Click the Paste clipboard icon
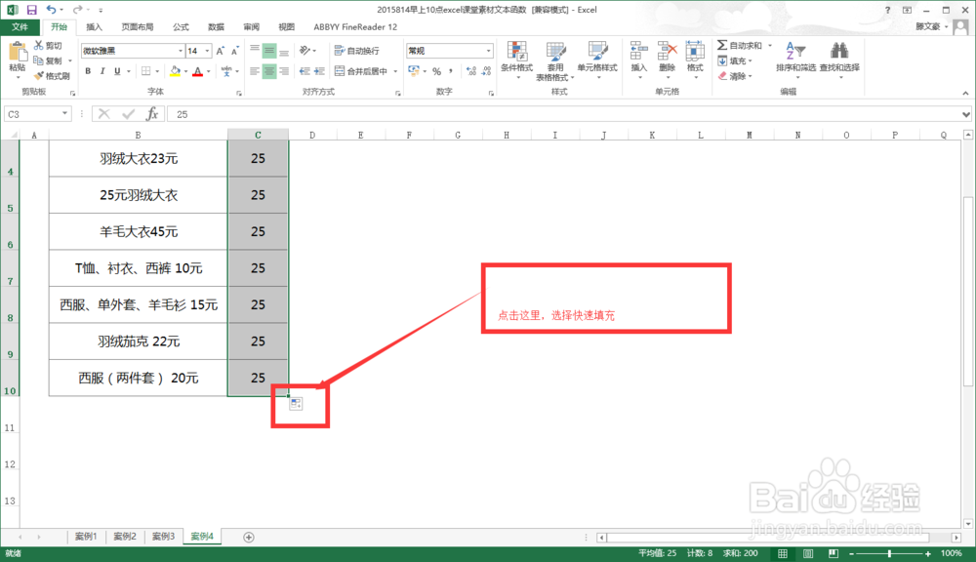Screen dimensions: 976x562 18,53
